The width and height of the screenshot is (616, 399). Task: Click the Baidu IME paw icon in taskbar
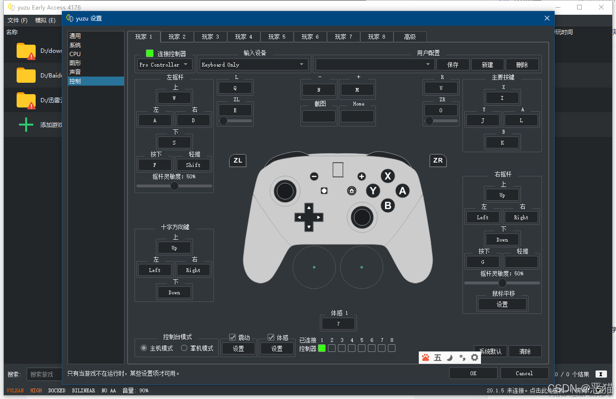click(425, 357)
